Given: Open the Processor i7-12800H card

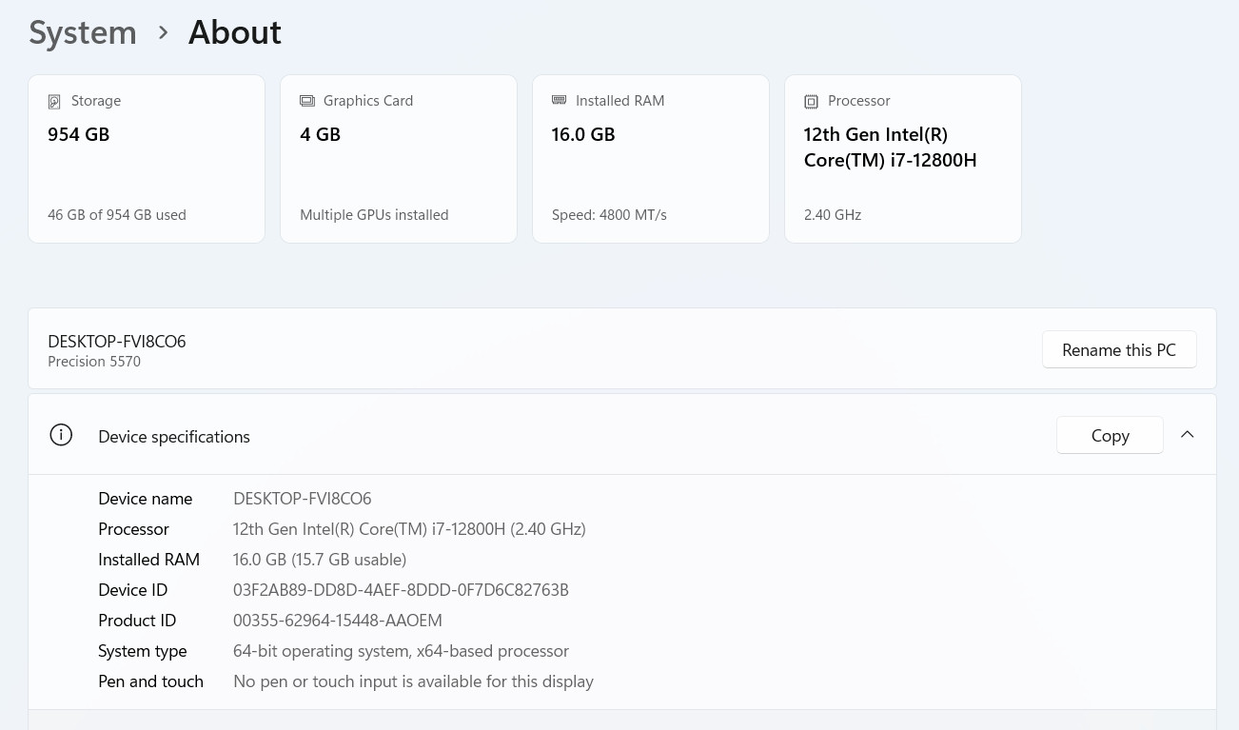Looking at the screenshot, I should tap(903, 159).
